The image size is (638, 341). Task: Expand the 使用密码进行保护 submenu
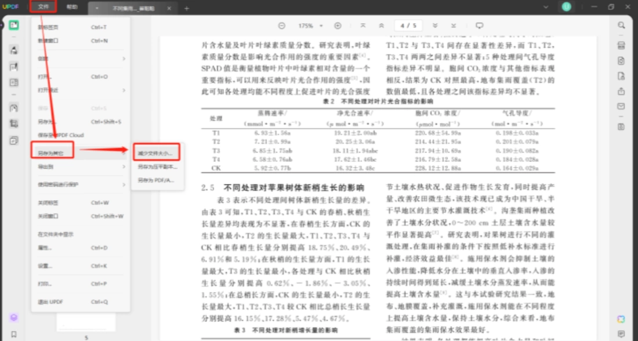coord(81,185)
